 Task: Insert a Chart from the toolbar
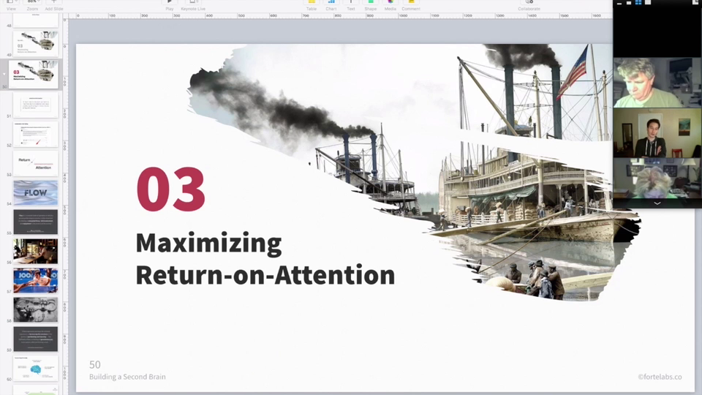coord(331,4)
